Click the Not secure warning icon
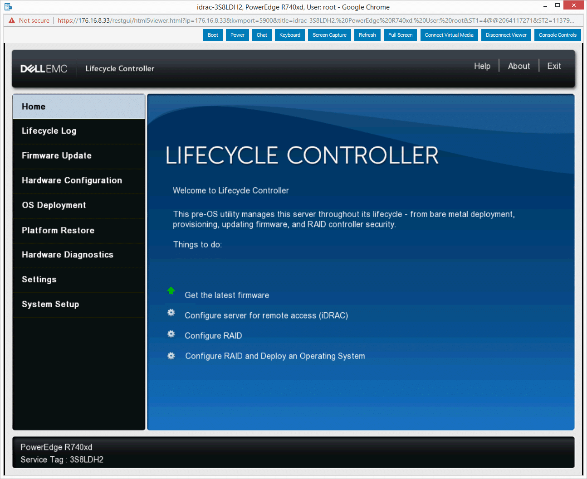 tap(12, 20)
